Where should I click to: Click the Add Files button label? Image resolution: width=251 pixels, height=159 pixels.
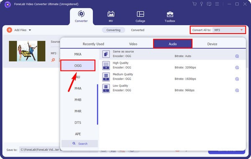click(20, 30)
